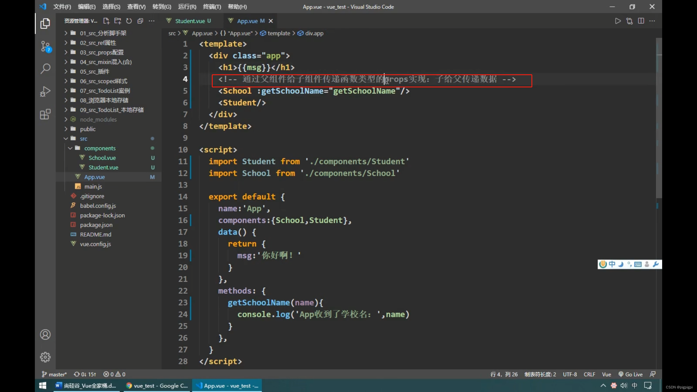Viewport: 697px width, 392px height.
Task: Open the 终端(T) menu
Action: 212,7
